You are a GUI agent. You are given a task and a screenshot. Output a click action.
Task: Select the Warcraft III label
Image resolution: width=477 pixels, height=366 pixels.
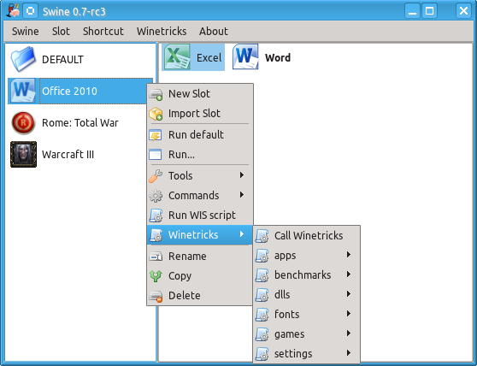coord(68,155)
